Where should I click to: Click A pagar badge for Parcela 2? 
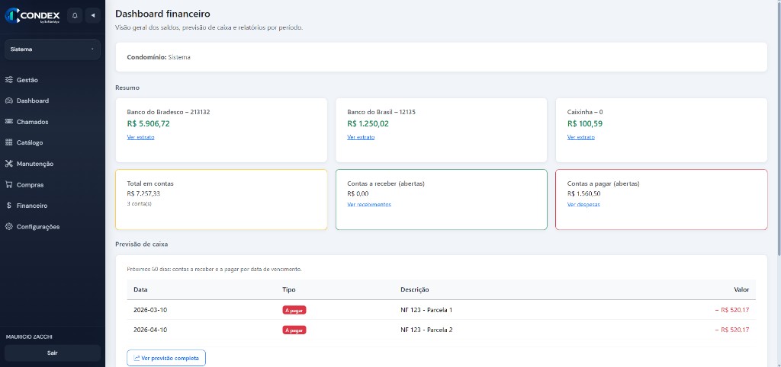point(294,330)
